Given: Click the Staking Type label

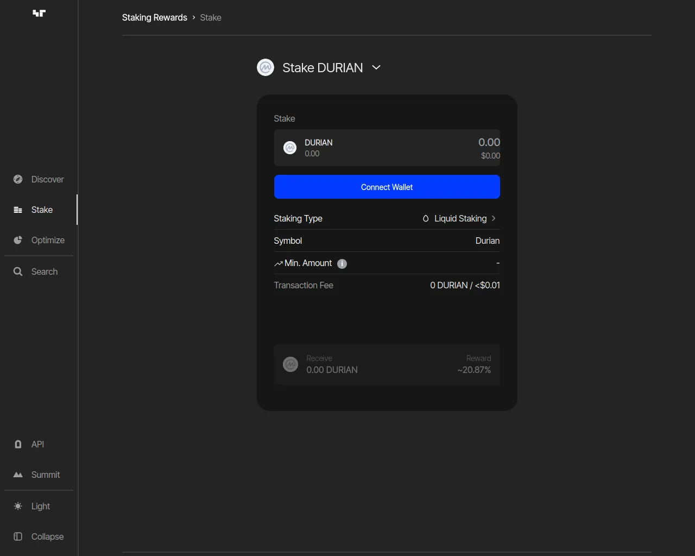Looking at the screenshot, I should [298, 218].
